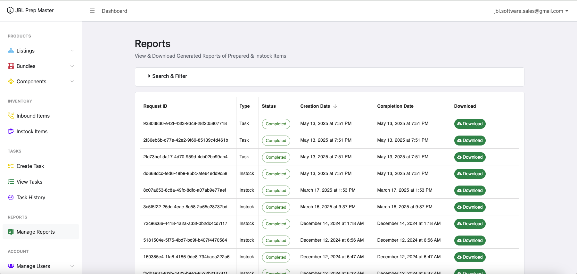Download report 169385e4-1fa8-4186-9de8-734baea222a6
The height and width of the screenshot is (274, 577).
pyautogui.click(x=470, y=257)
